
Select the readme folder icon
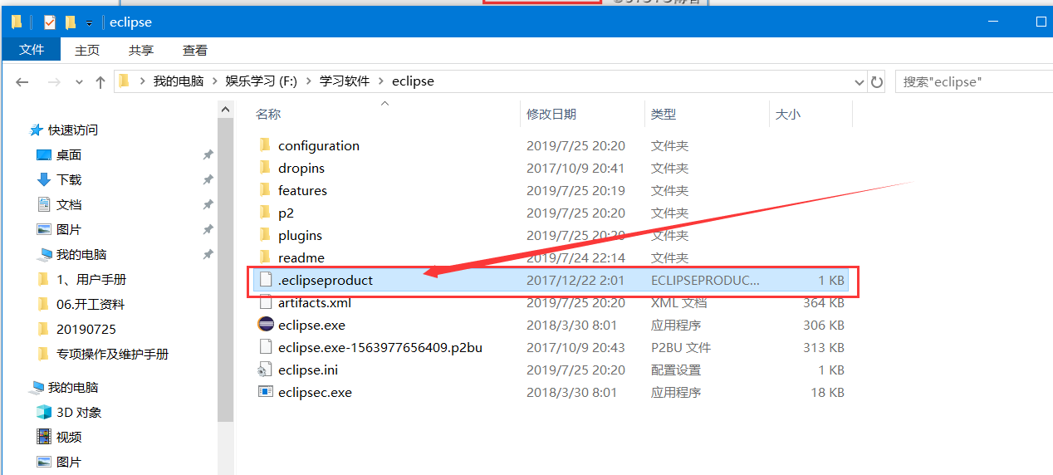(x=265, y=257)
